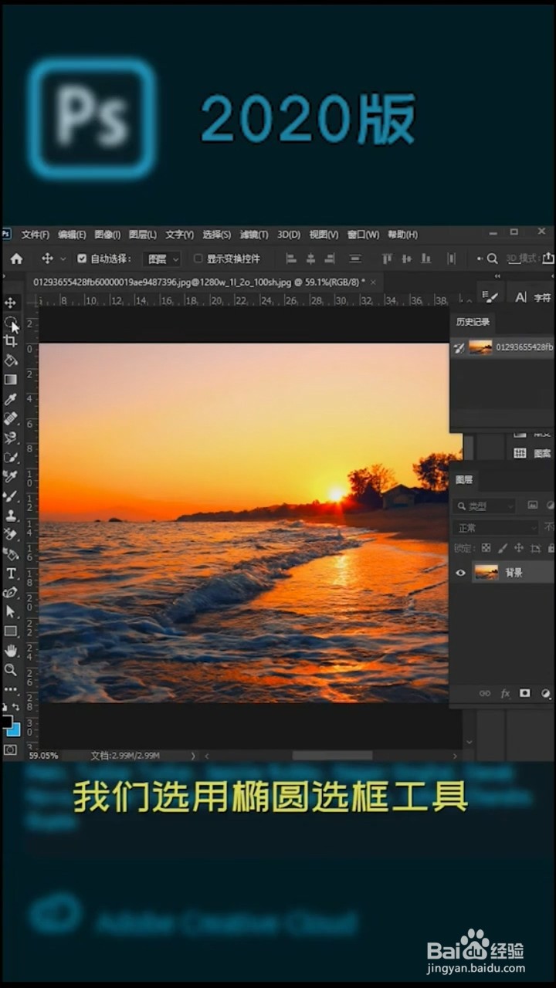
Task: Click the Home icon in options bar
Action: tap(16, 259)
